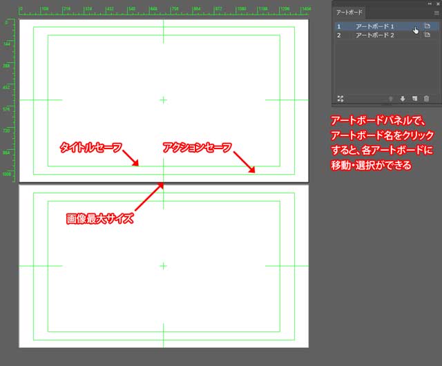Delete the artboard using the trash icon
This screenshot has height=366, width=442.
(426, 99)
